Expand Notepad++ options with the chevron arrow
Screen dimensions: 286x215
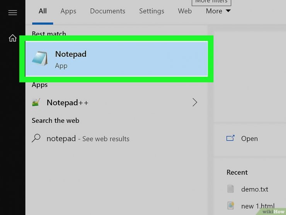(x=195, y=102)
